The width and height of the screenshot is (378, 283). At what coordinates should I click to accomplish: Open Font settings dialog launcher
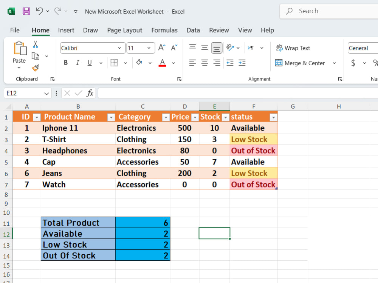(179, 79)
